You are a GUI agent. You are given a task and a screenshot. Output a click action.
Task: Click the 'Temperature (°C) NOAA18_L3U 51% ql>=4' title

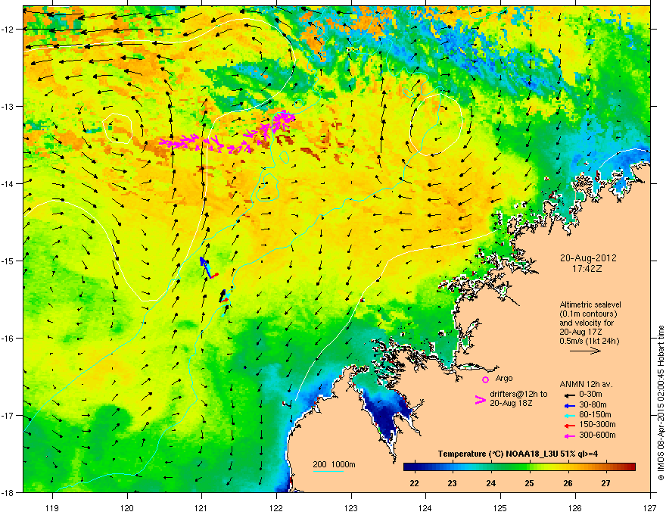(x=518, y=454)
